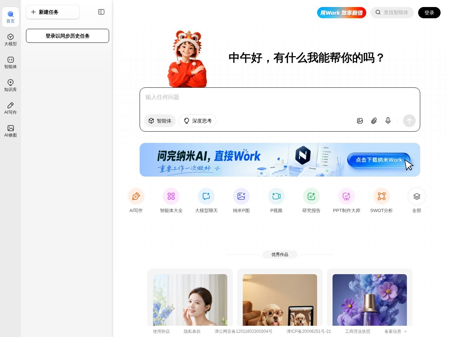Focus the 查找智能体 search field
Image resolution: width=449 pixels, height=337 pixels.
(x=392, y=13)
